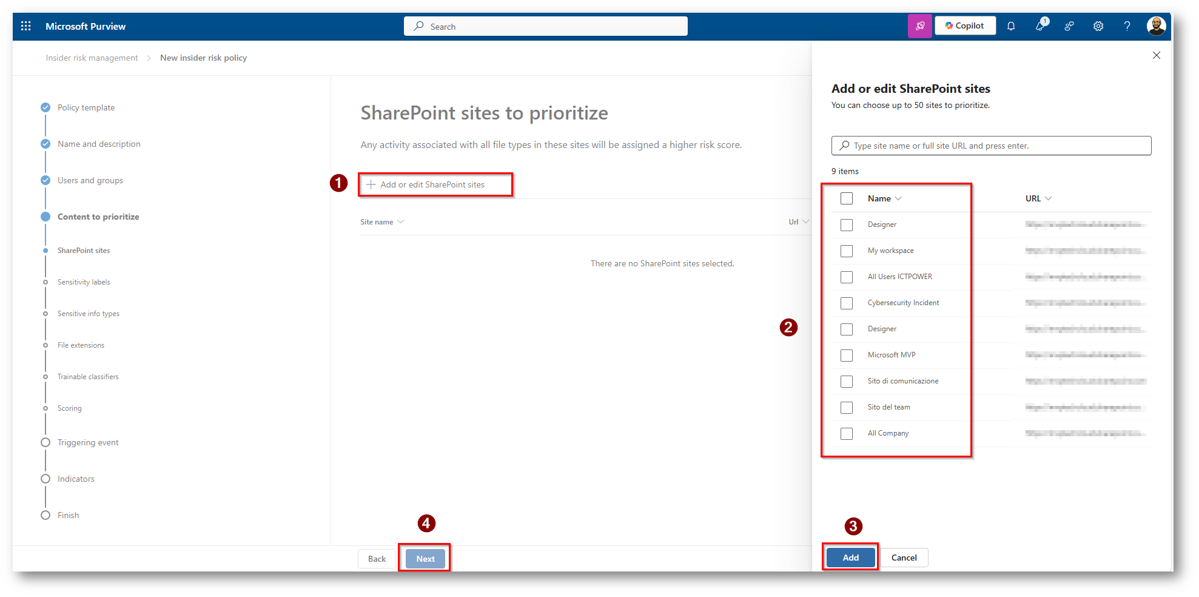Cancel the SharePoint sites panel
Viewport: 1199px width, 597px height.
click(904, 558)
